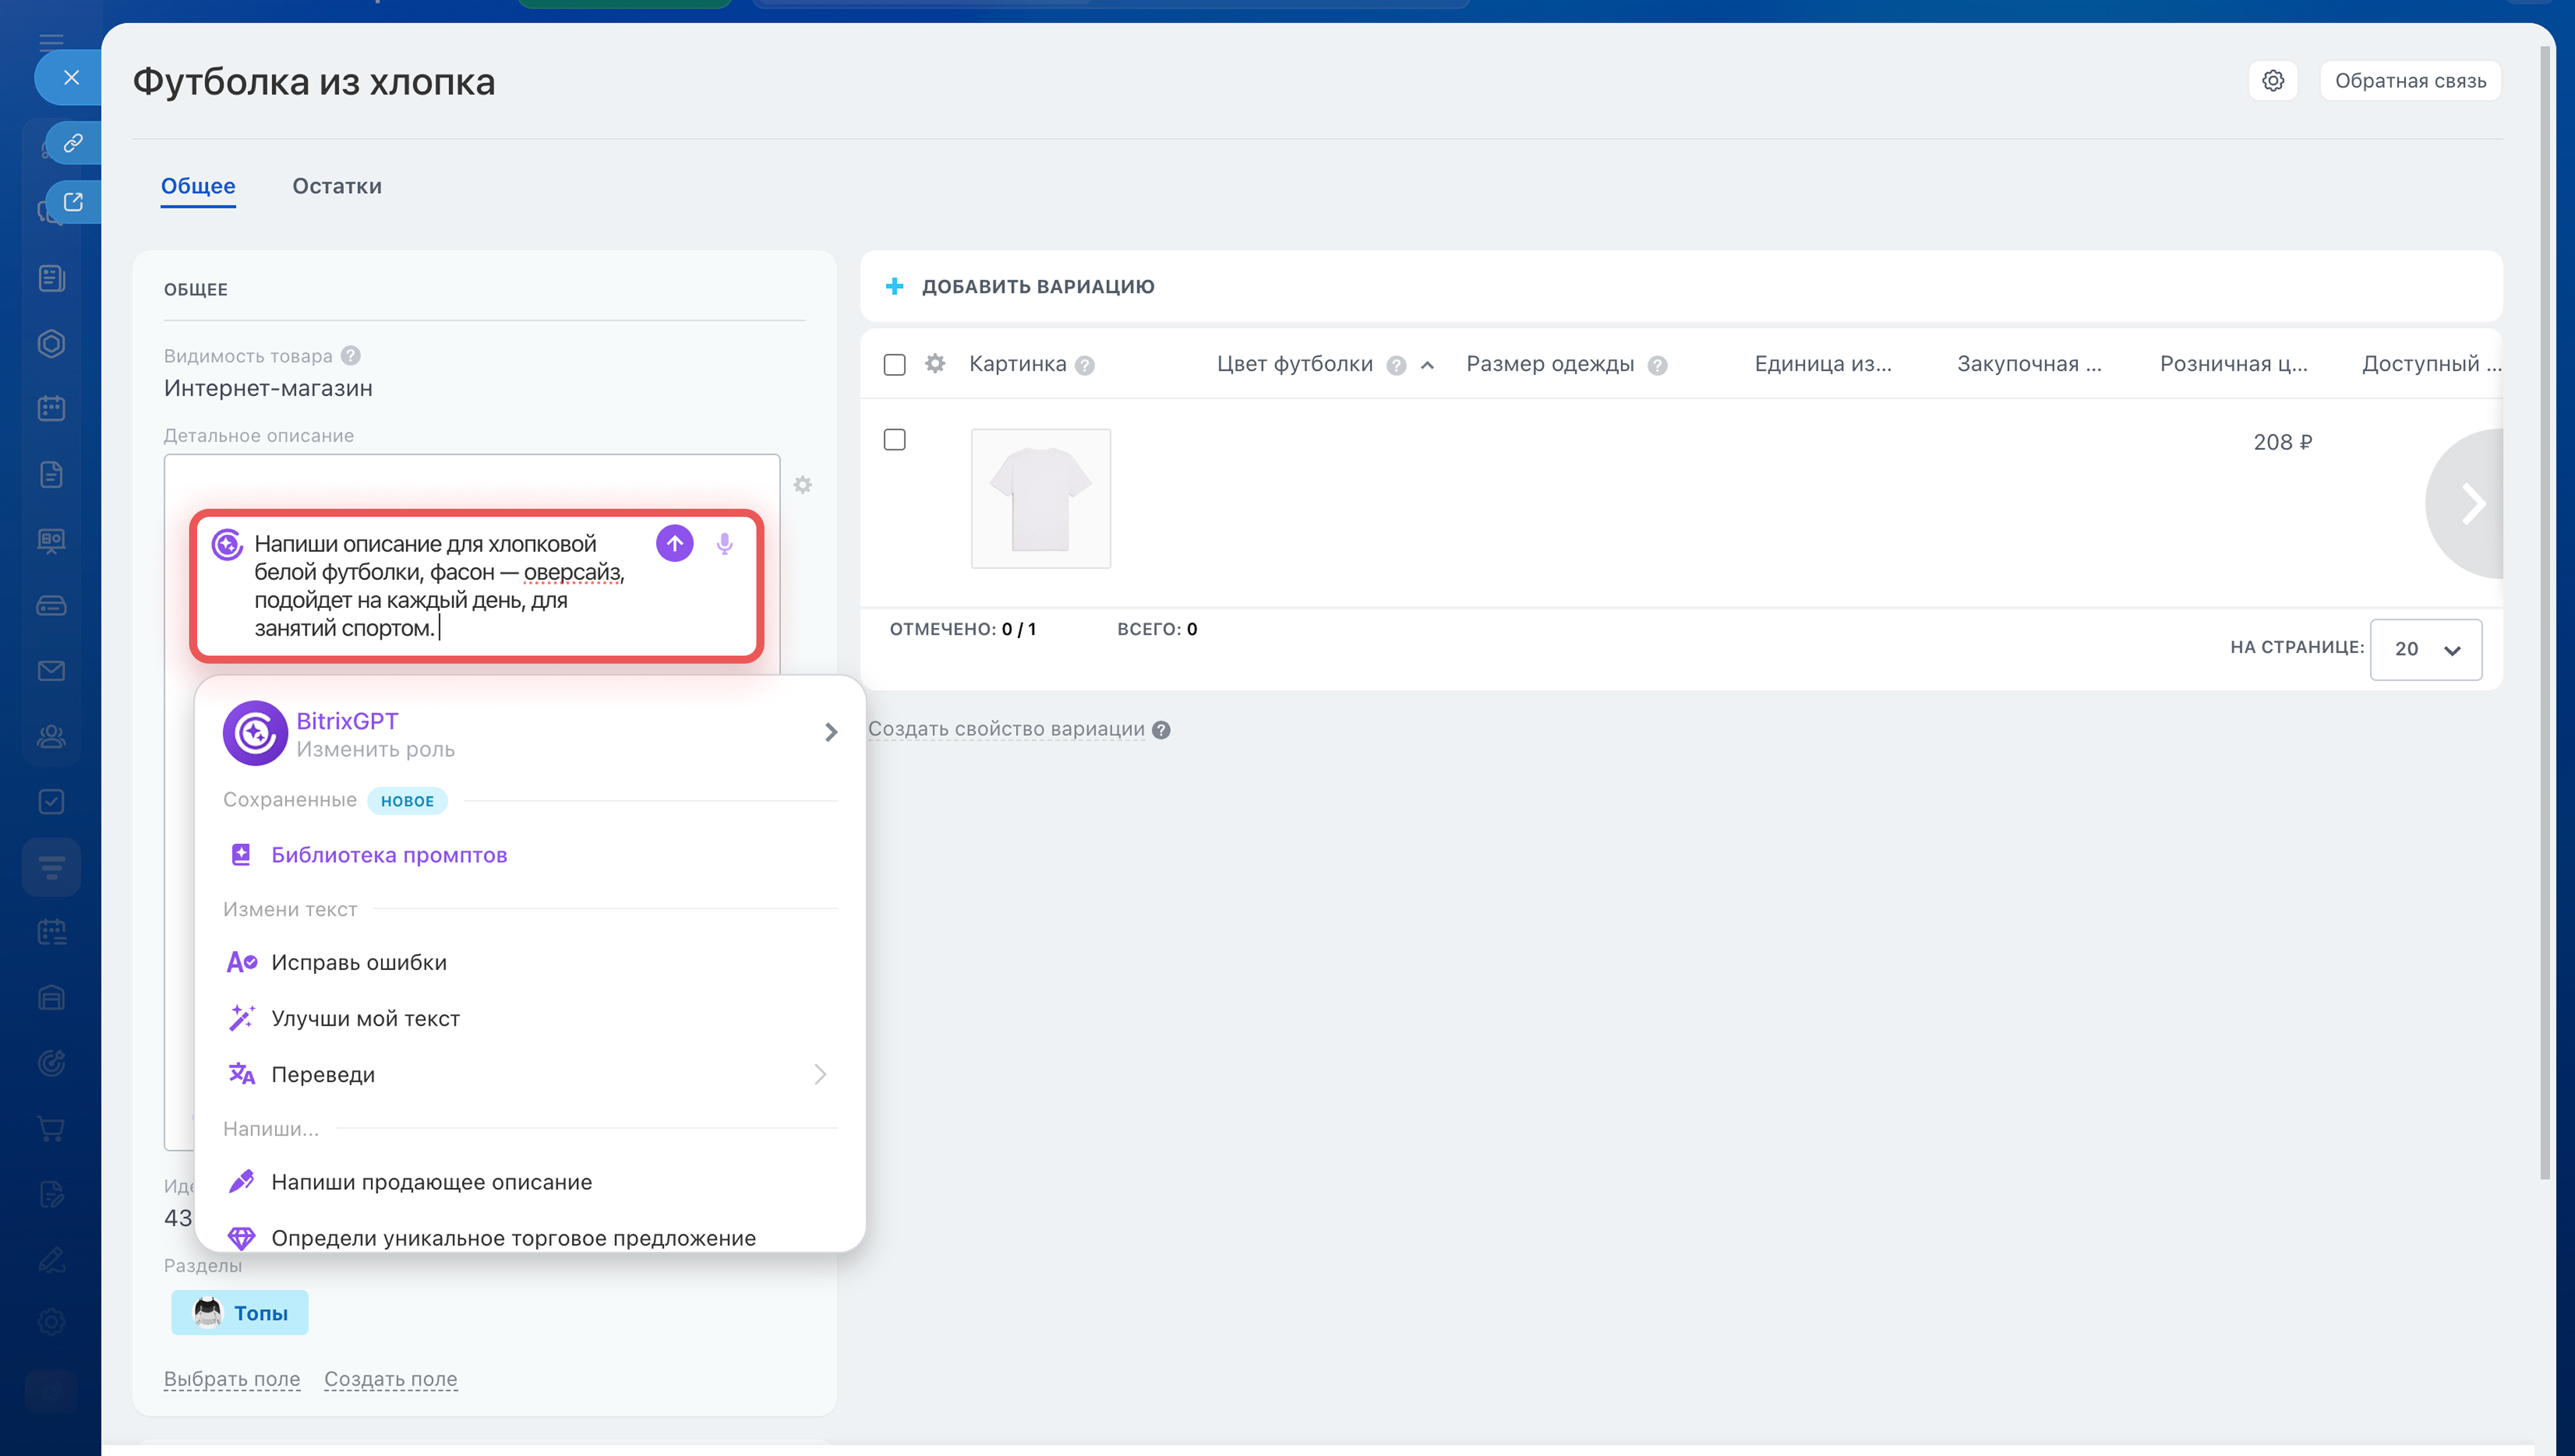Click gear icon beside description field
Viewport: 2575px width, 1456px height.
[x=802, y=485]
